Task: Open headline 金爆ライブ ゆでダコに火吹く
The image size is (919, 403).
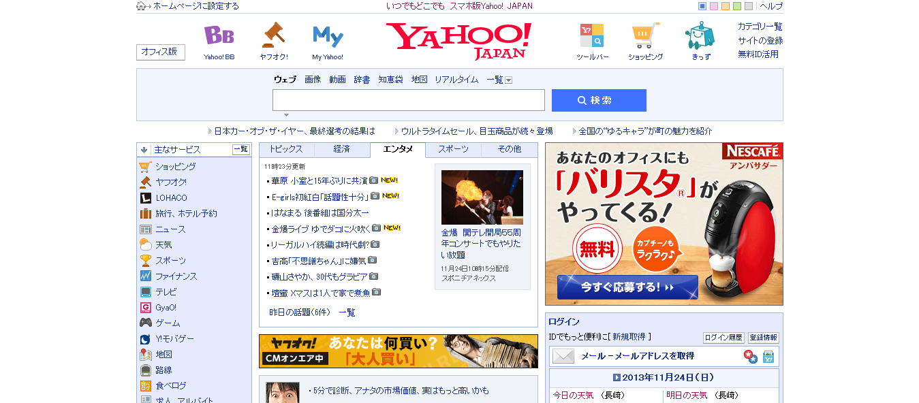Action: [x=321, y=229]
